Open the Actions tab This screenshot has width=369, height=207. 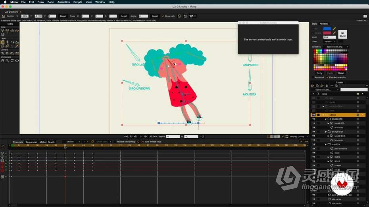point(324,24)
